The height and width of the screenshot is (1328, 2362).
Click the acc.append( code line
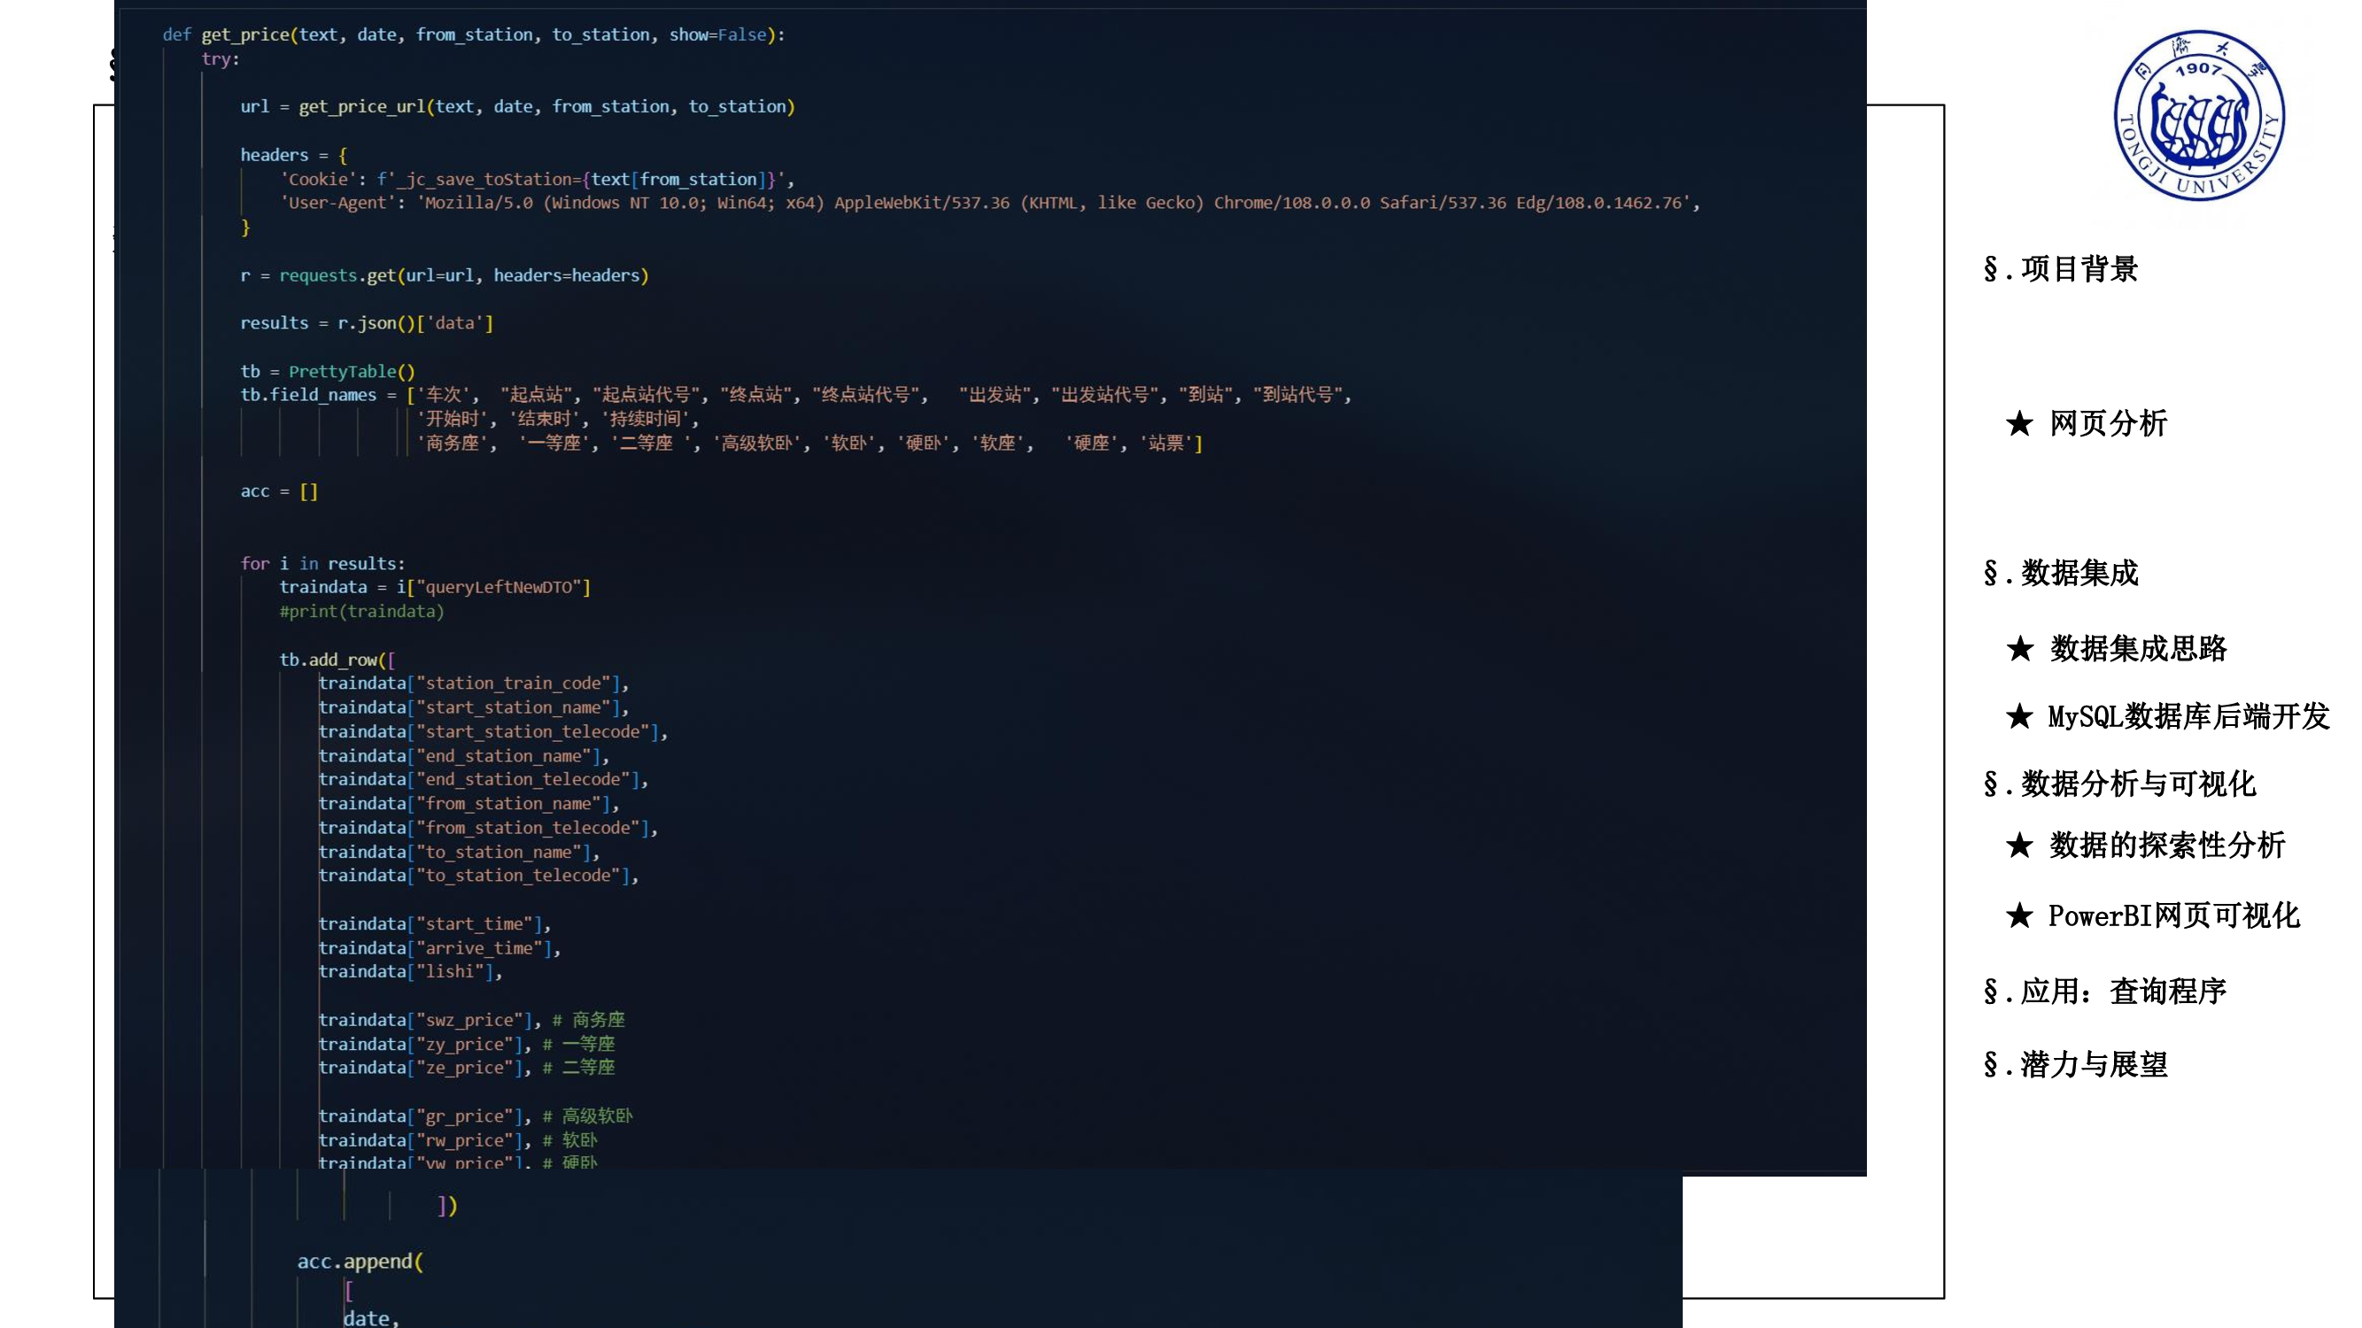point(360,1261)
